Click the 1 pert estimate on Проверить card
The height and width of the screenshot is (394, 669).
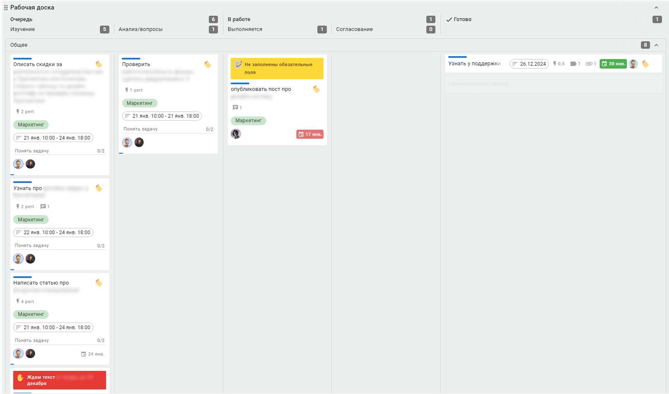(134, 90)
